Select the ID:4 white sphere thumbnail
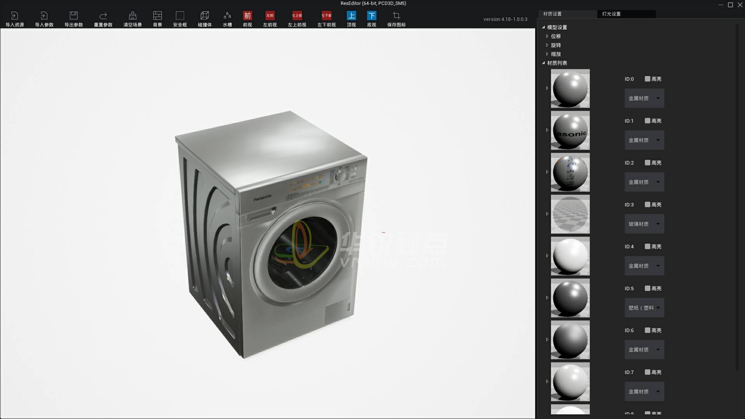Screen dimensions: 745x419 click(x=570, y=256)
